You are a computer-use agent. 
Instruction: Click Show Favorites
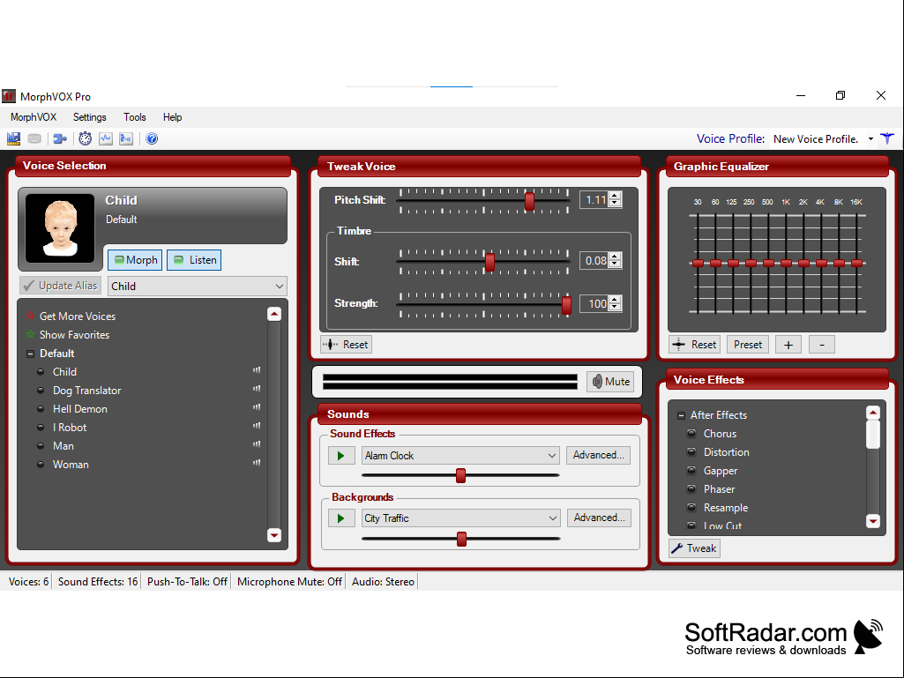click(x=74, y=334)
